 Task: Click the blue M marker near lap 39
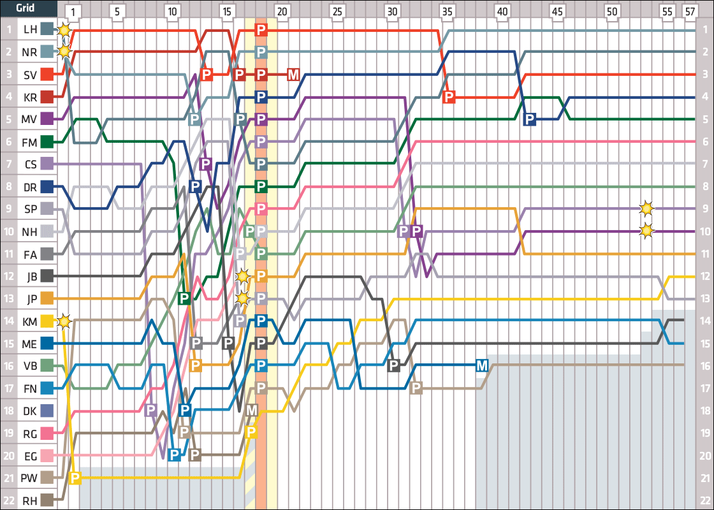click(482, 365)
